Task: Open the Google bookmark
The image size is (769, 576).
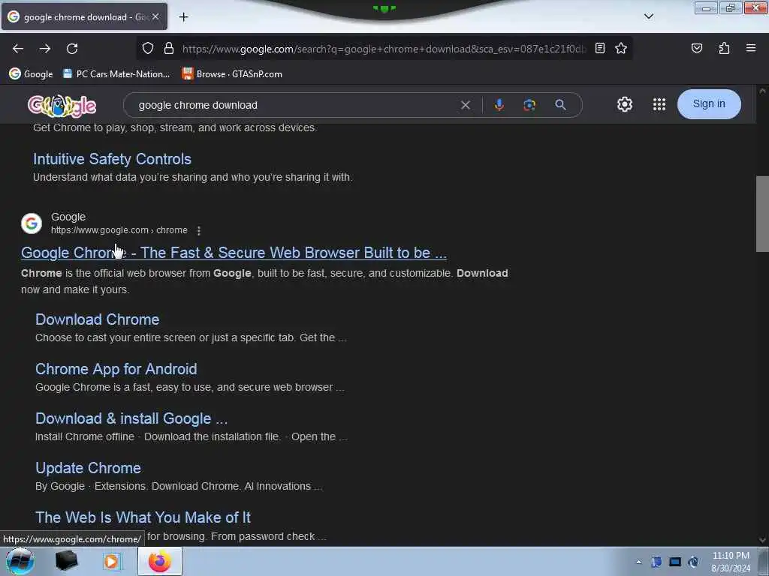Action: pos(31,74)
